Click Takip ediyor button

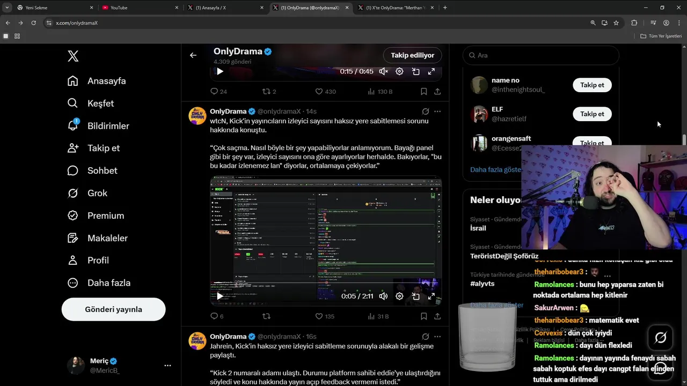pos(412,55)
